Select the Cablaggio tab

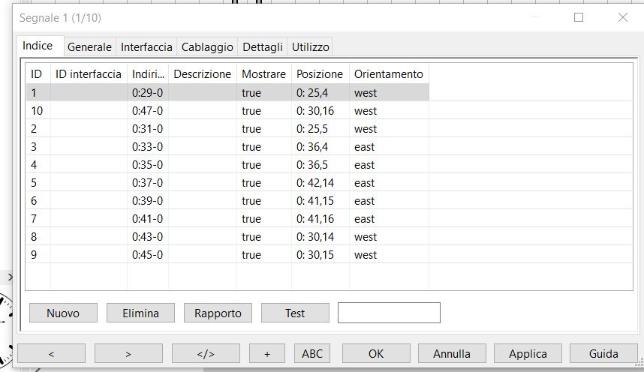207,46
